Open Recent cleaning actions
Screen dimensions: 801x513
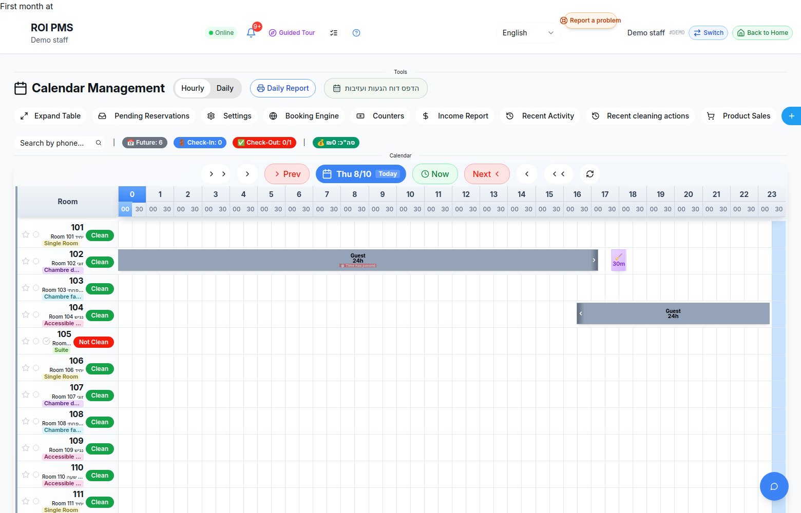point(640,116)
